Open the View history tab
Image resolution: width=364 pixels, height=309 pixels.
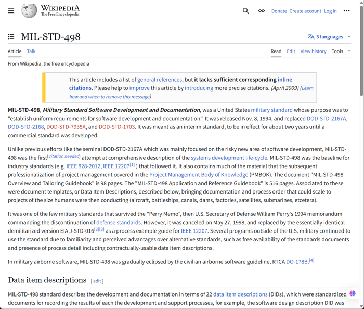pos(313,51)
